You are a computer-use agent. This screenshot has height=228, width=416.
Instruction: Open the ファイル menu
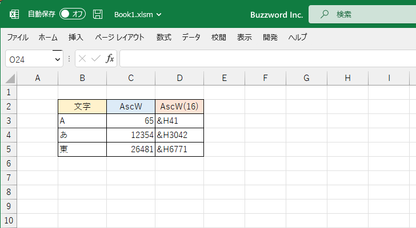tap(18, 37)
